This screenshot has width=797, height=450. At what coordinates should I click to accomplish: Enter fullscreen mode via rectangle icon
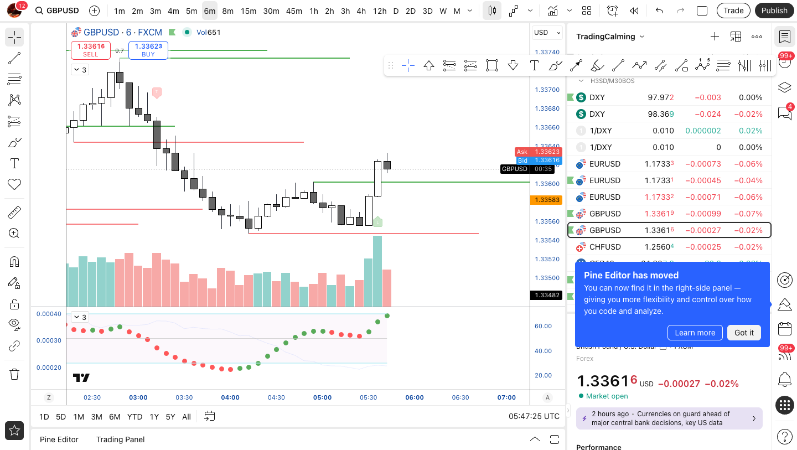point(702,11)
